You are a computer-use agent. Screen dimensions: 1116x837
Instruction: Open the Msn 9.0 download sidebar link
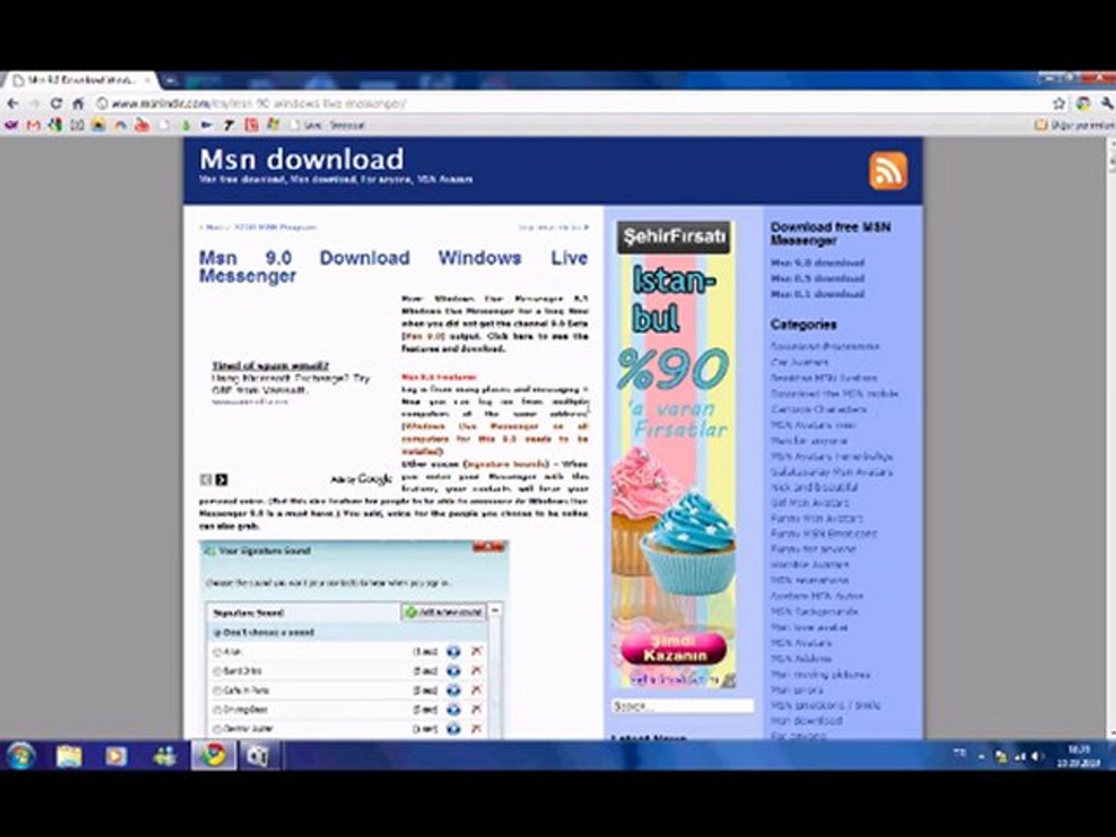click(817, 263)
